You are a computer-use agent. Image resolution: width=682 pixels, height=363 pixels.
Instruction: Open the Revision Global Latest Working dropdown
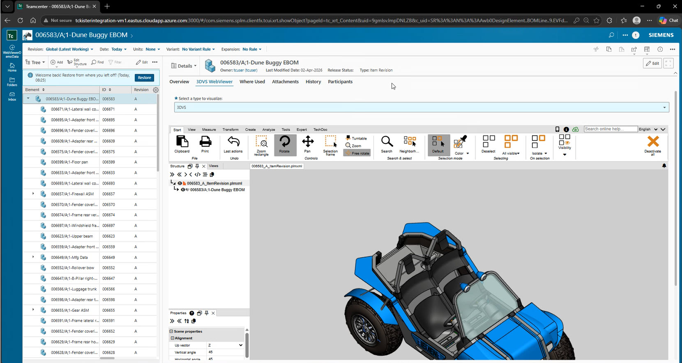69,49
